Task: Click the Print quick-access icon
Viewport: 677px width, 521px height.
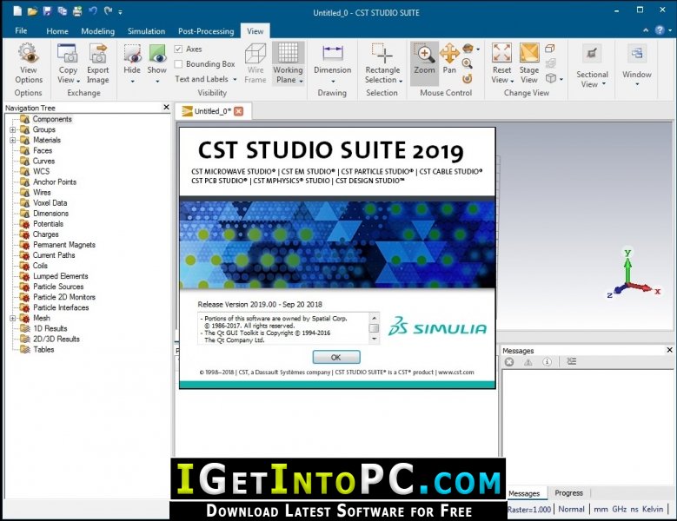Action: 77,11
